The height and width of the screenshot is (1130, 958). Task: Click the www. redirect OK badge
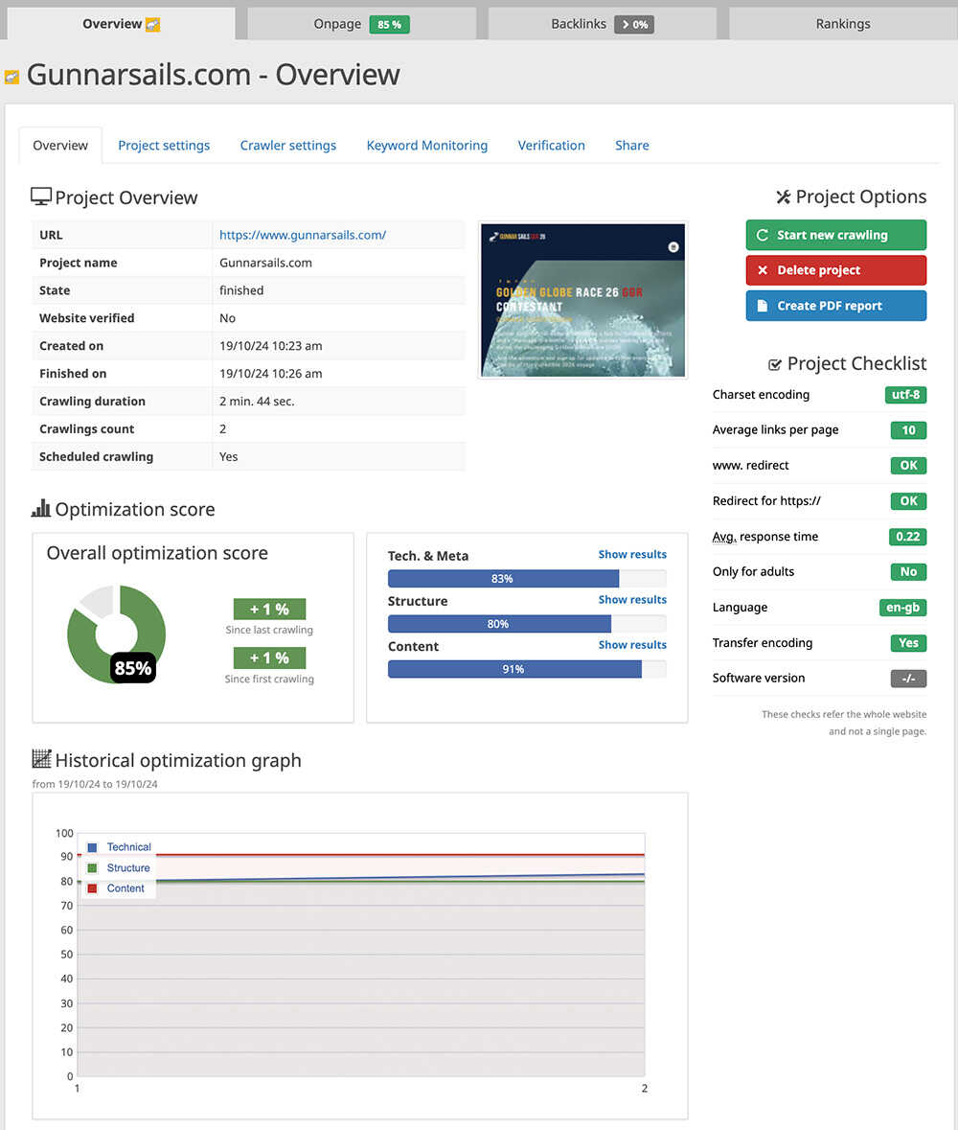click(908, 466)
